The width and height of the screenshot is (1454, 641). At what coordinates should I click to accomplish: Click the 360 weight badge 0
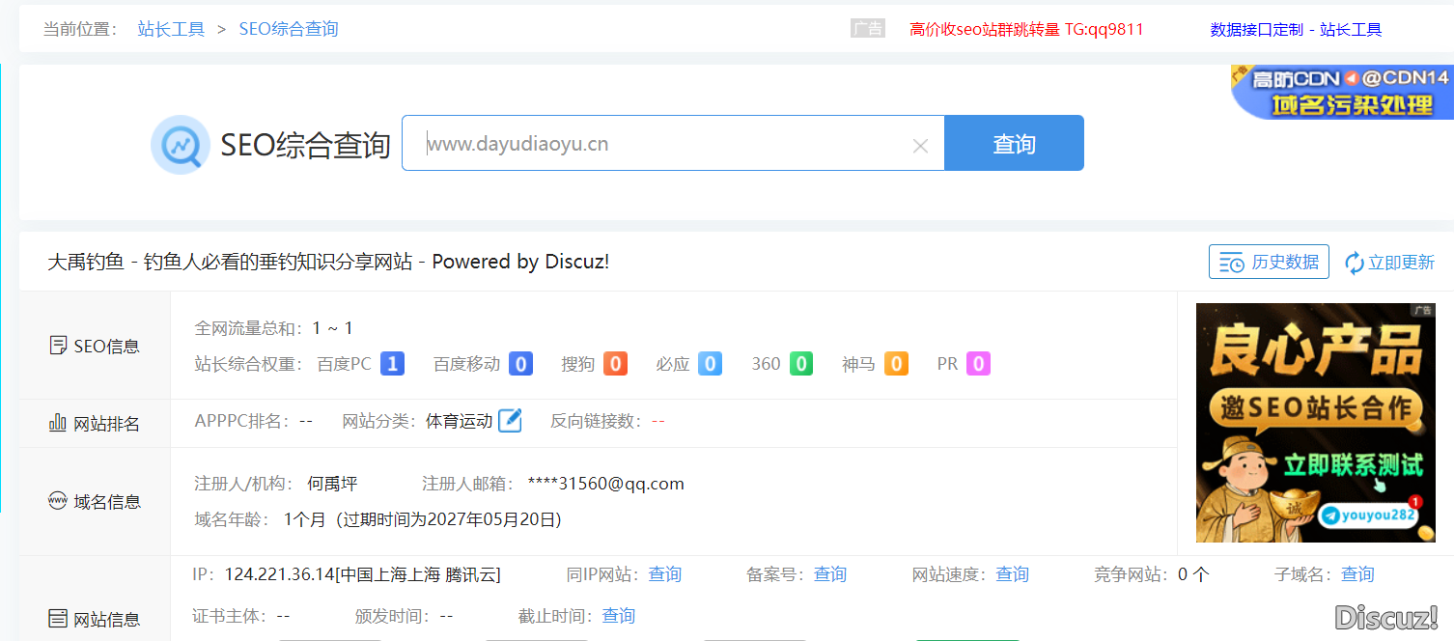[801, 364]
